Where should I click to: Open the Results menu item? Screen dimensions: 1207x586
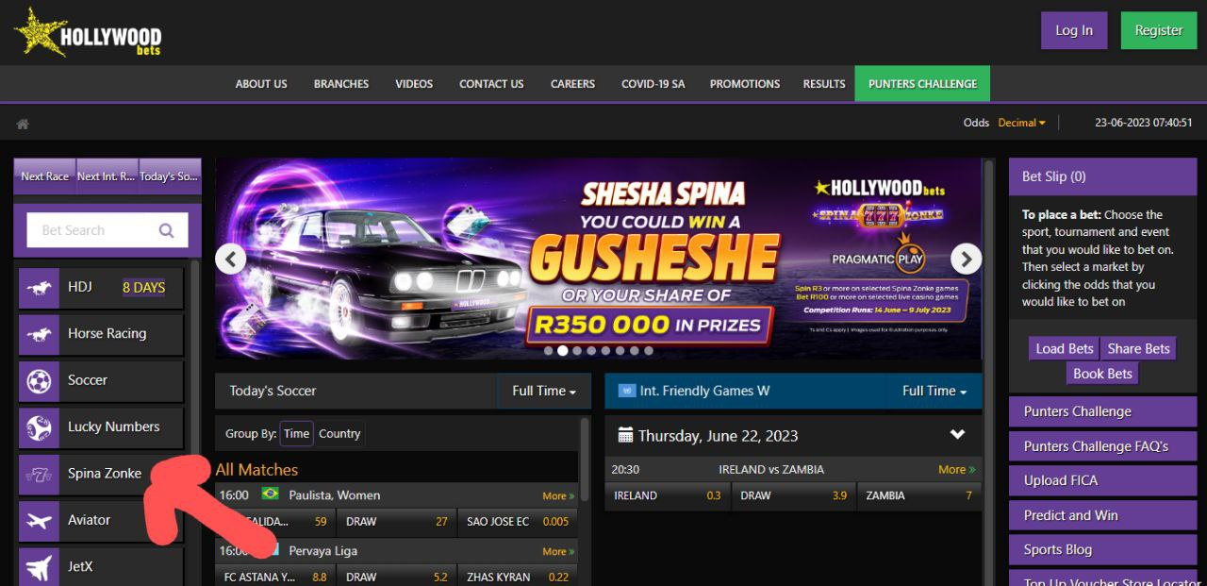(x=824, y=84)
